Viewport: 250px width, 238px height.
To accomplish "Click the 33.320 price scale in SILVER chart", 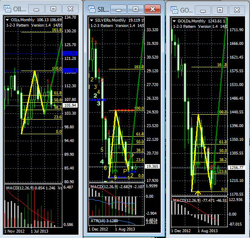I will coord(152,29).
